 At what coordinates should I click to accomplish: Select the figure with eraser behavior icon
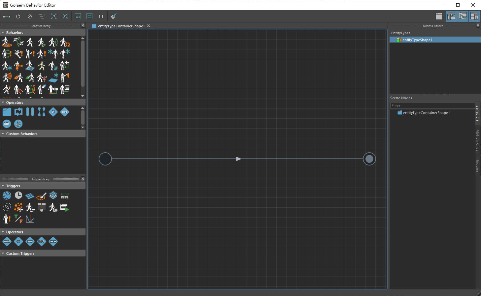pyautogui.click(x=42, y=89)
